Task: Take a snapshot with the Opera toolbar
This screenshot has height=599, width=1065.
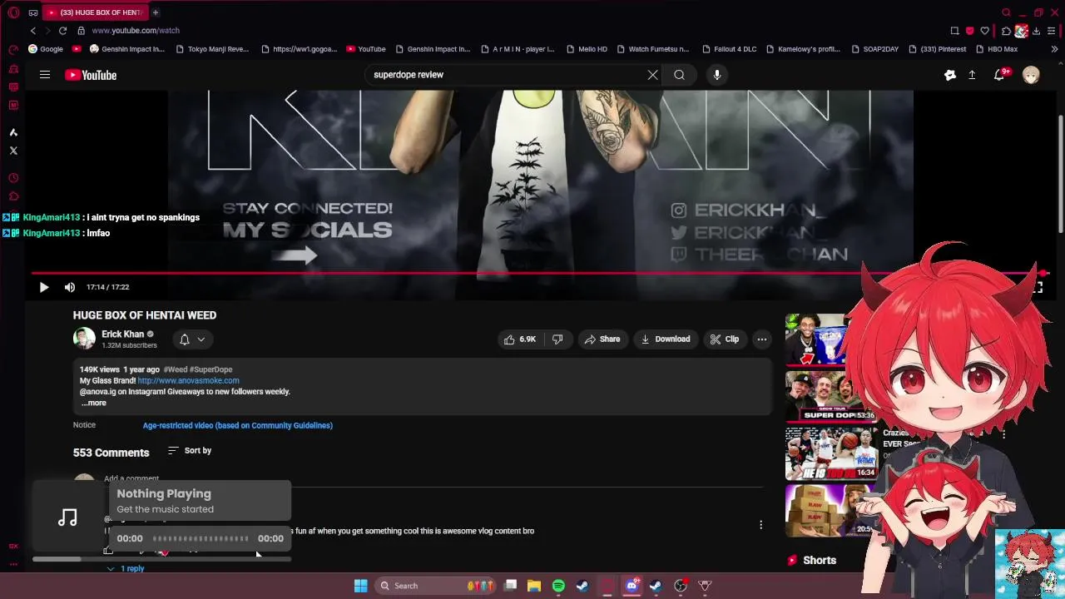Action: point(954,31)
